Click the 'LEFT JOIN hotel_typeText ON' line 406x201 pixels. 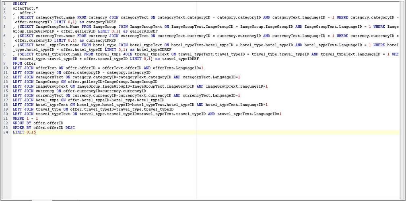pos(140,105)
